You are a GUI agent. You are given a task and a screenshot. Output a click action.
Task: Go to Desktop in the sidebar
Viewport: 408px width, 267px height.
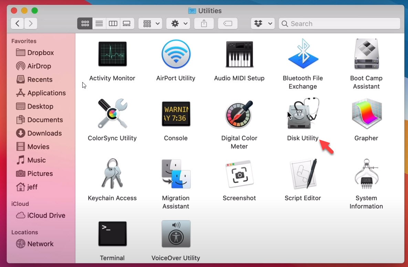[35, 106]
